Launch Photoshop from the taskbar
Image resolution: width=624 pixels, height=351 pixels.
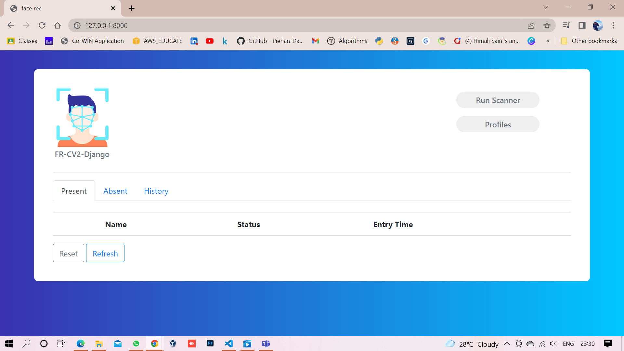coord(210,344)
